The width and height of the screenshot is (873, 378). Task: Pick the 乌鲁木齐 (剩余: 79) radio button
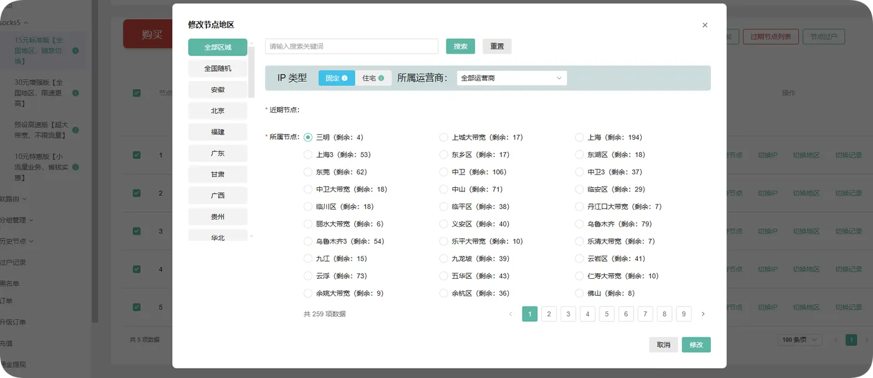(x=579, y=224)
